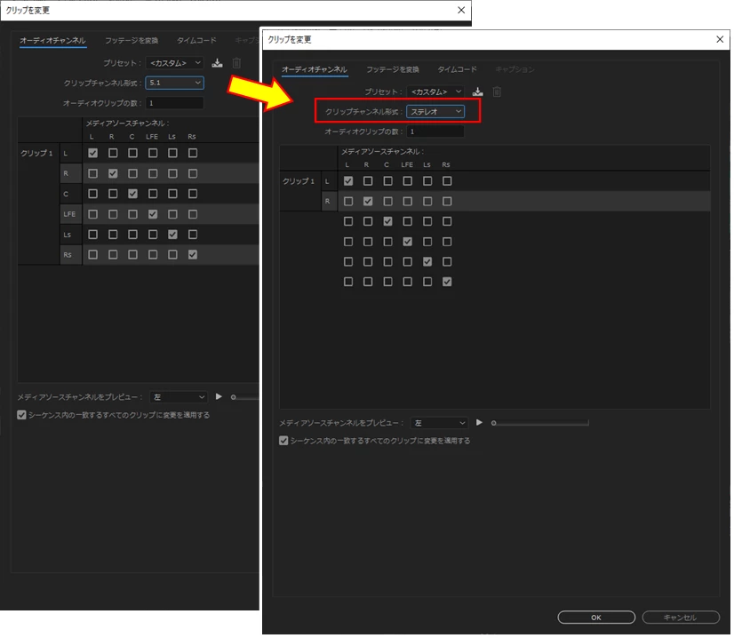Click R row header in front dialog

tap(329, 202)
